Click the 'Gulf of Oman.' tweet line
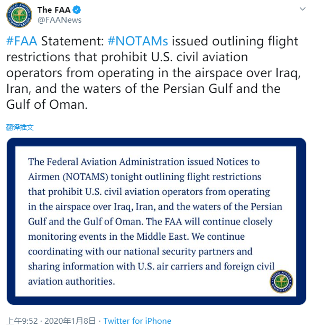 point(47,105)
